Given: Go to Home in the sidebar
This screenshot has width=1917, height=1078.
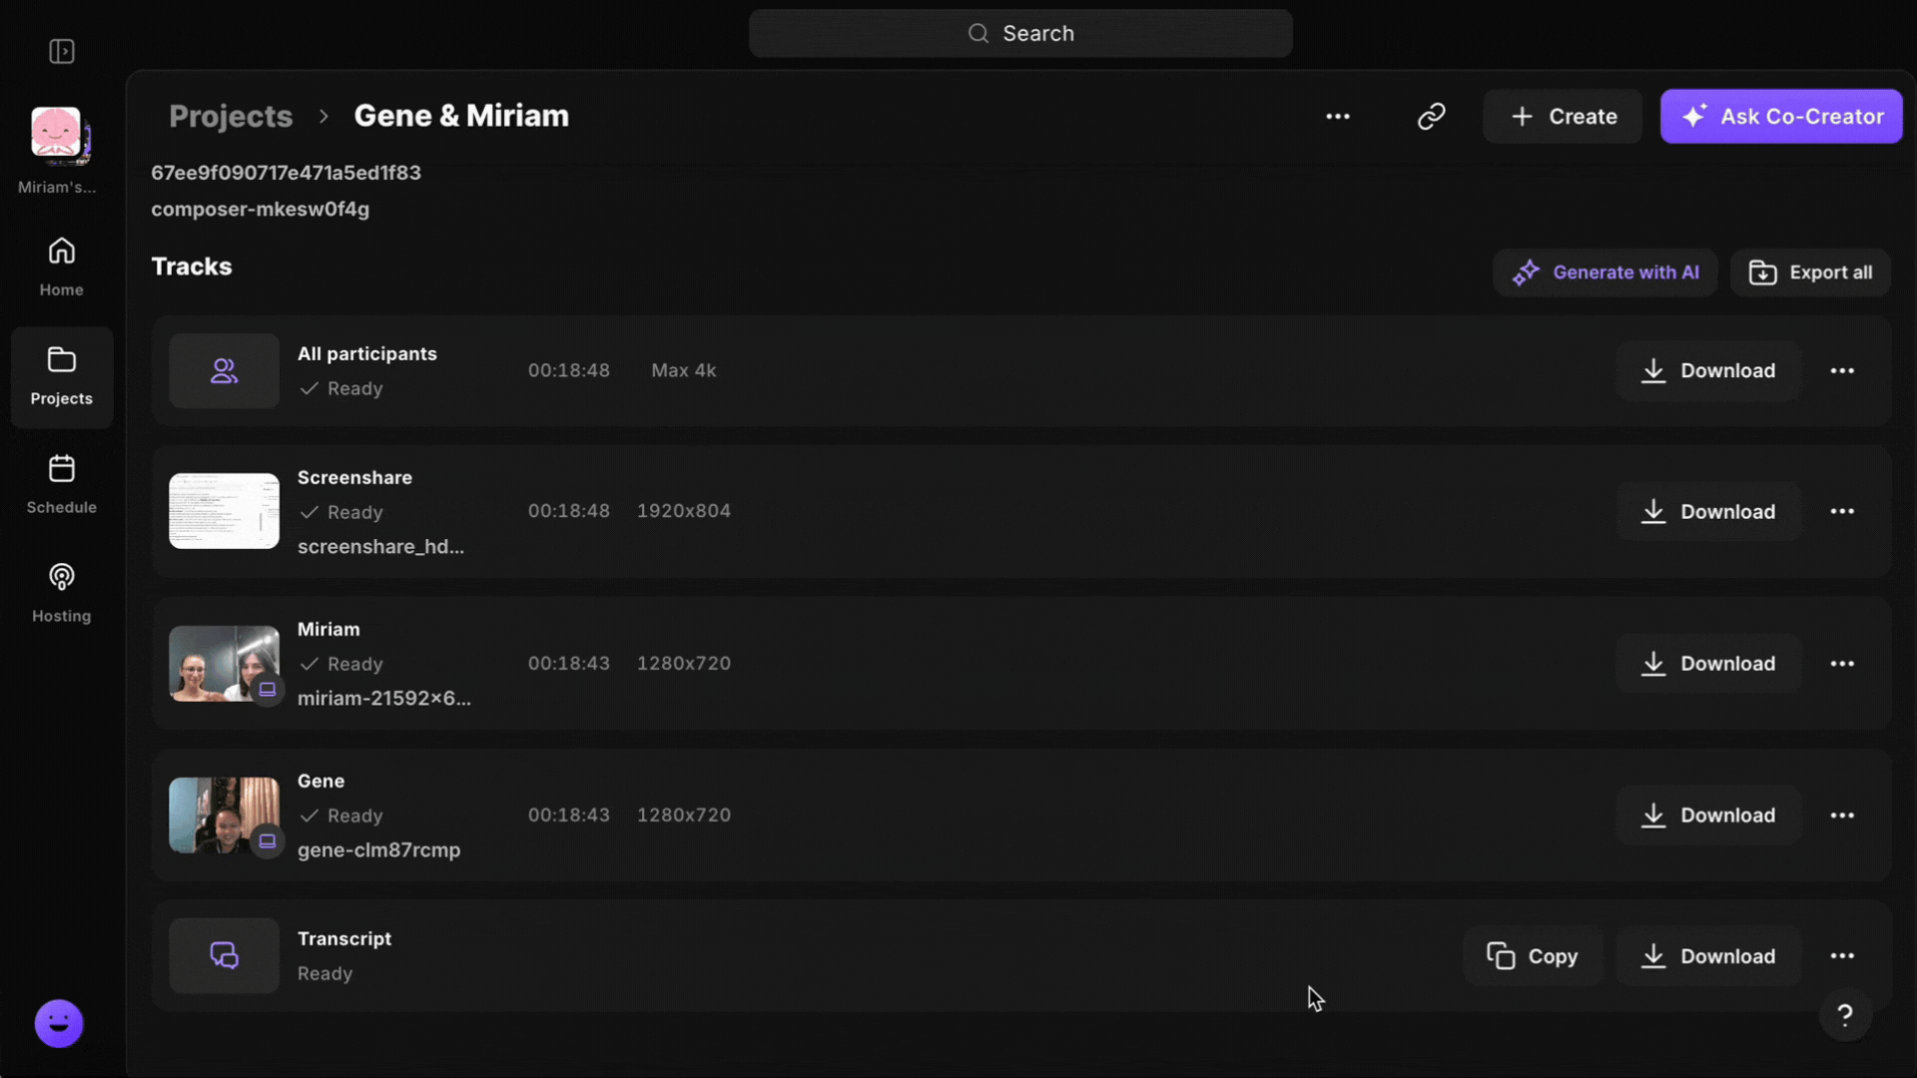Looking at the screenshot, I should pos(62,267).
